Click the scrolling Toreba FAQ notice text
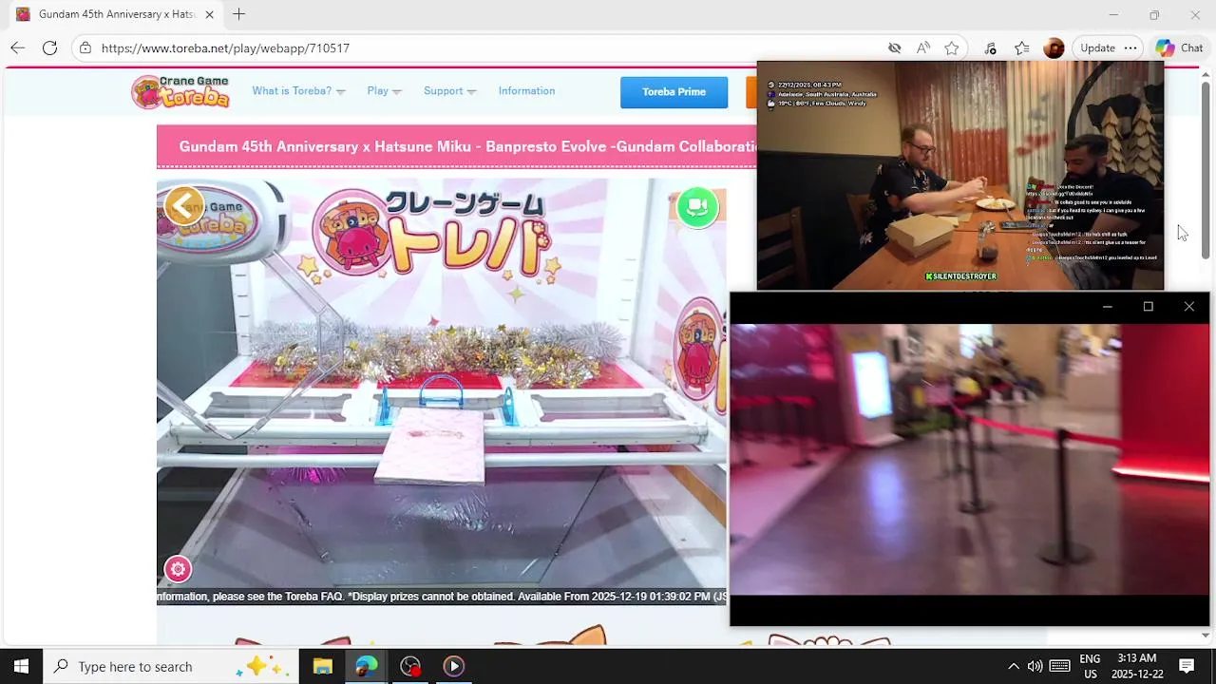The height and width of the screenshot is (684, 1216). (x=442, y=597)
